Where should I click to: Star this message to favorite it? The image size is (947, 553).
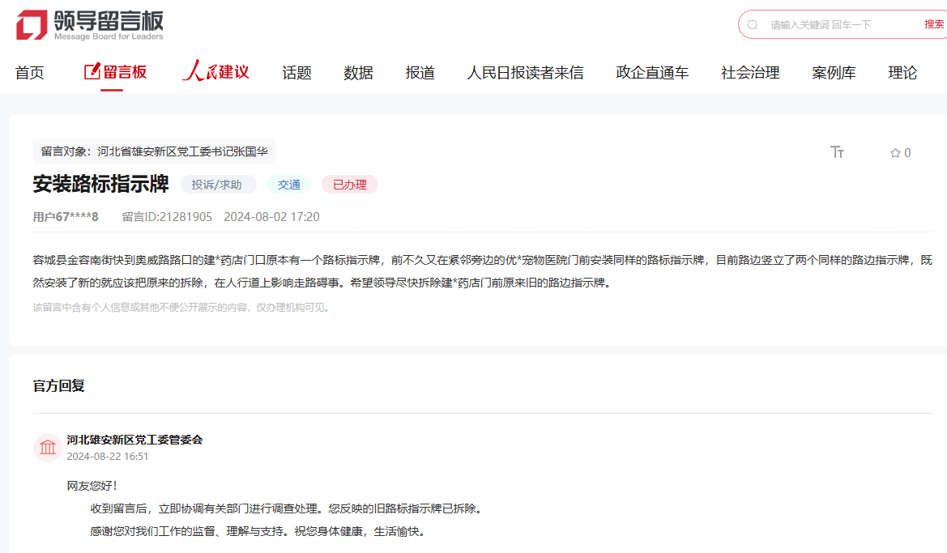point(895,153)
